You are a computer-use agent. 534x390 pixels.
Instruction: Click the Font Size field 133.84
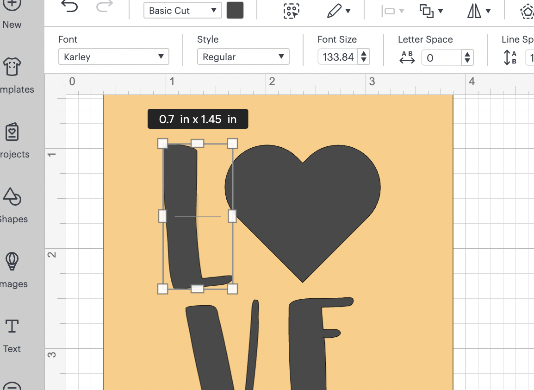point(338,57)
